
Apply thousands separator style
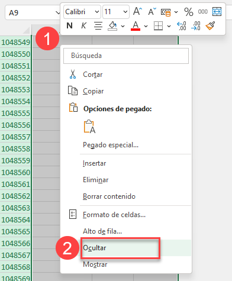click(x=203, y=12)
